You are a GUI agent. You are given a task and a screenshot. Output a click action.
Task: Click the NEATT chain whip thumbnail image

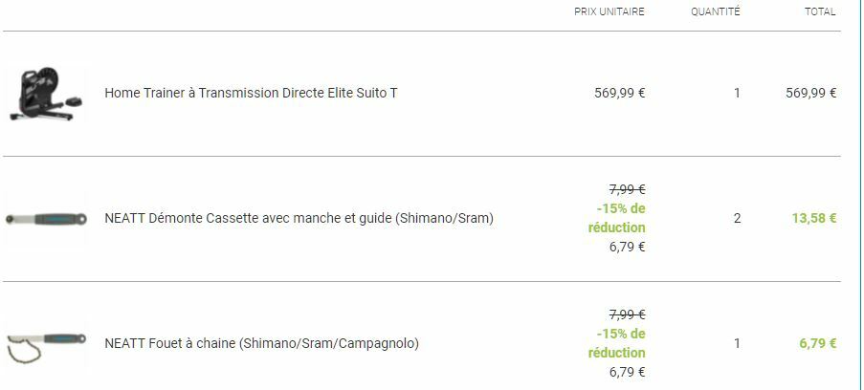tap(45, 344)
